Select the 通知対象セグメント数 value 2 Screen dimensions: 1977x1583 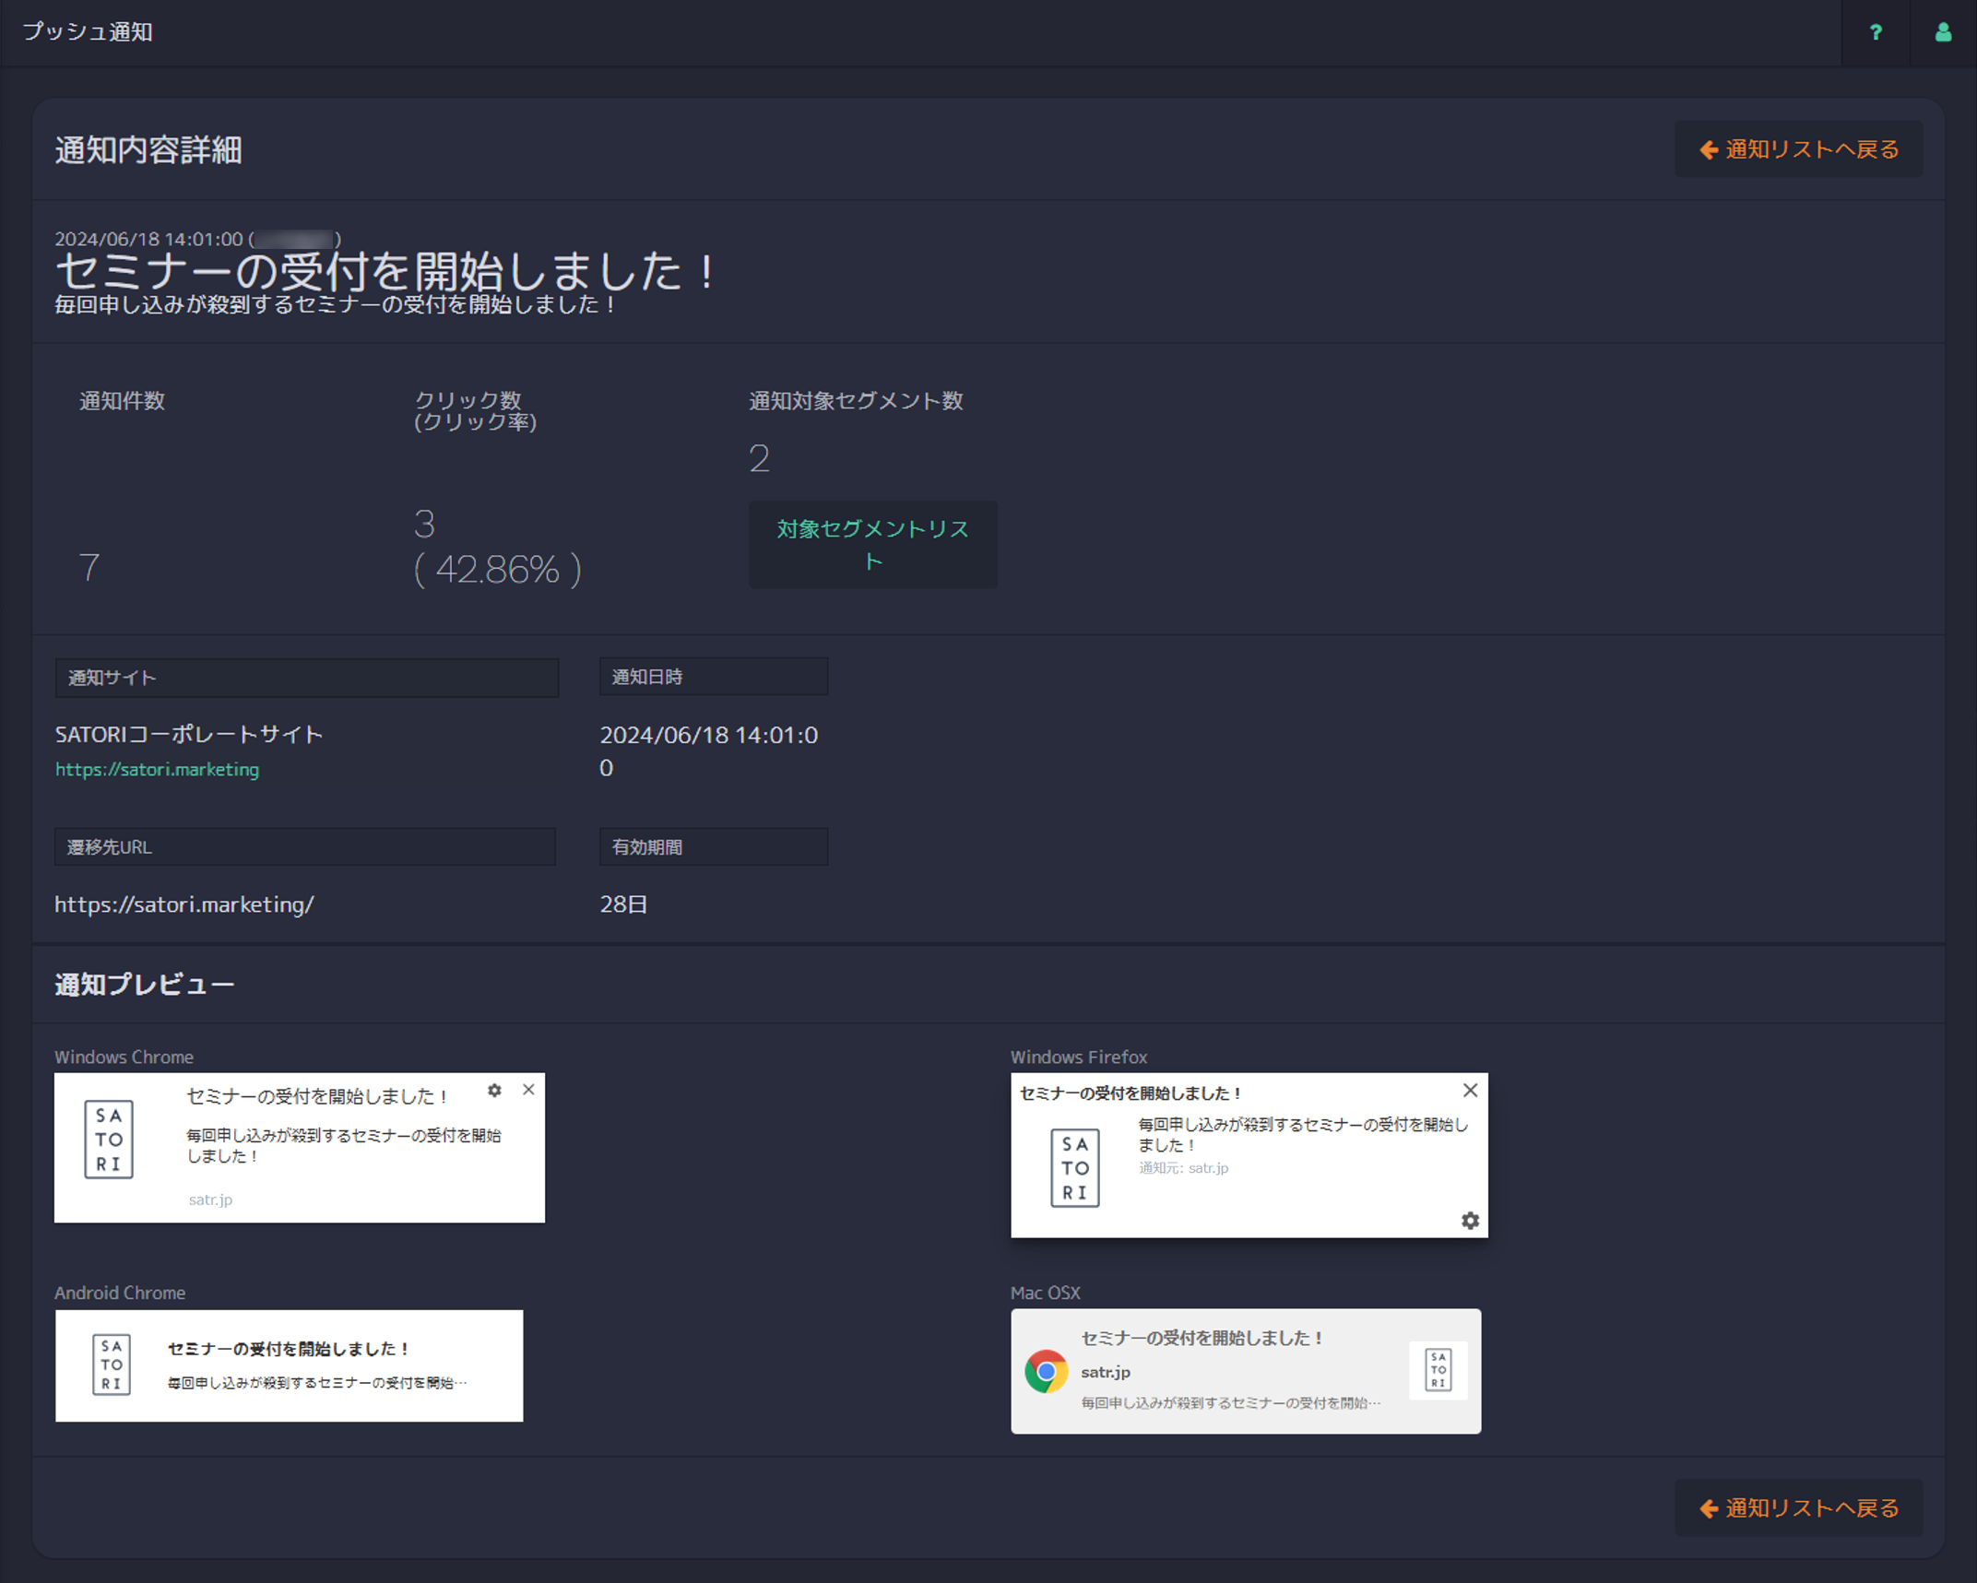[x=759, y=458]
